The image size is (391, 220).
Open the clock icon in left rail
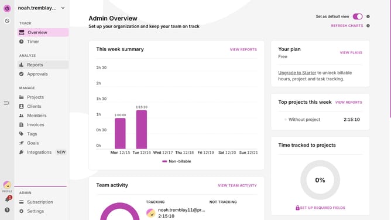[7, 21]
